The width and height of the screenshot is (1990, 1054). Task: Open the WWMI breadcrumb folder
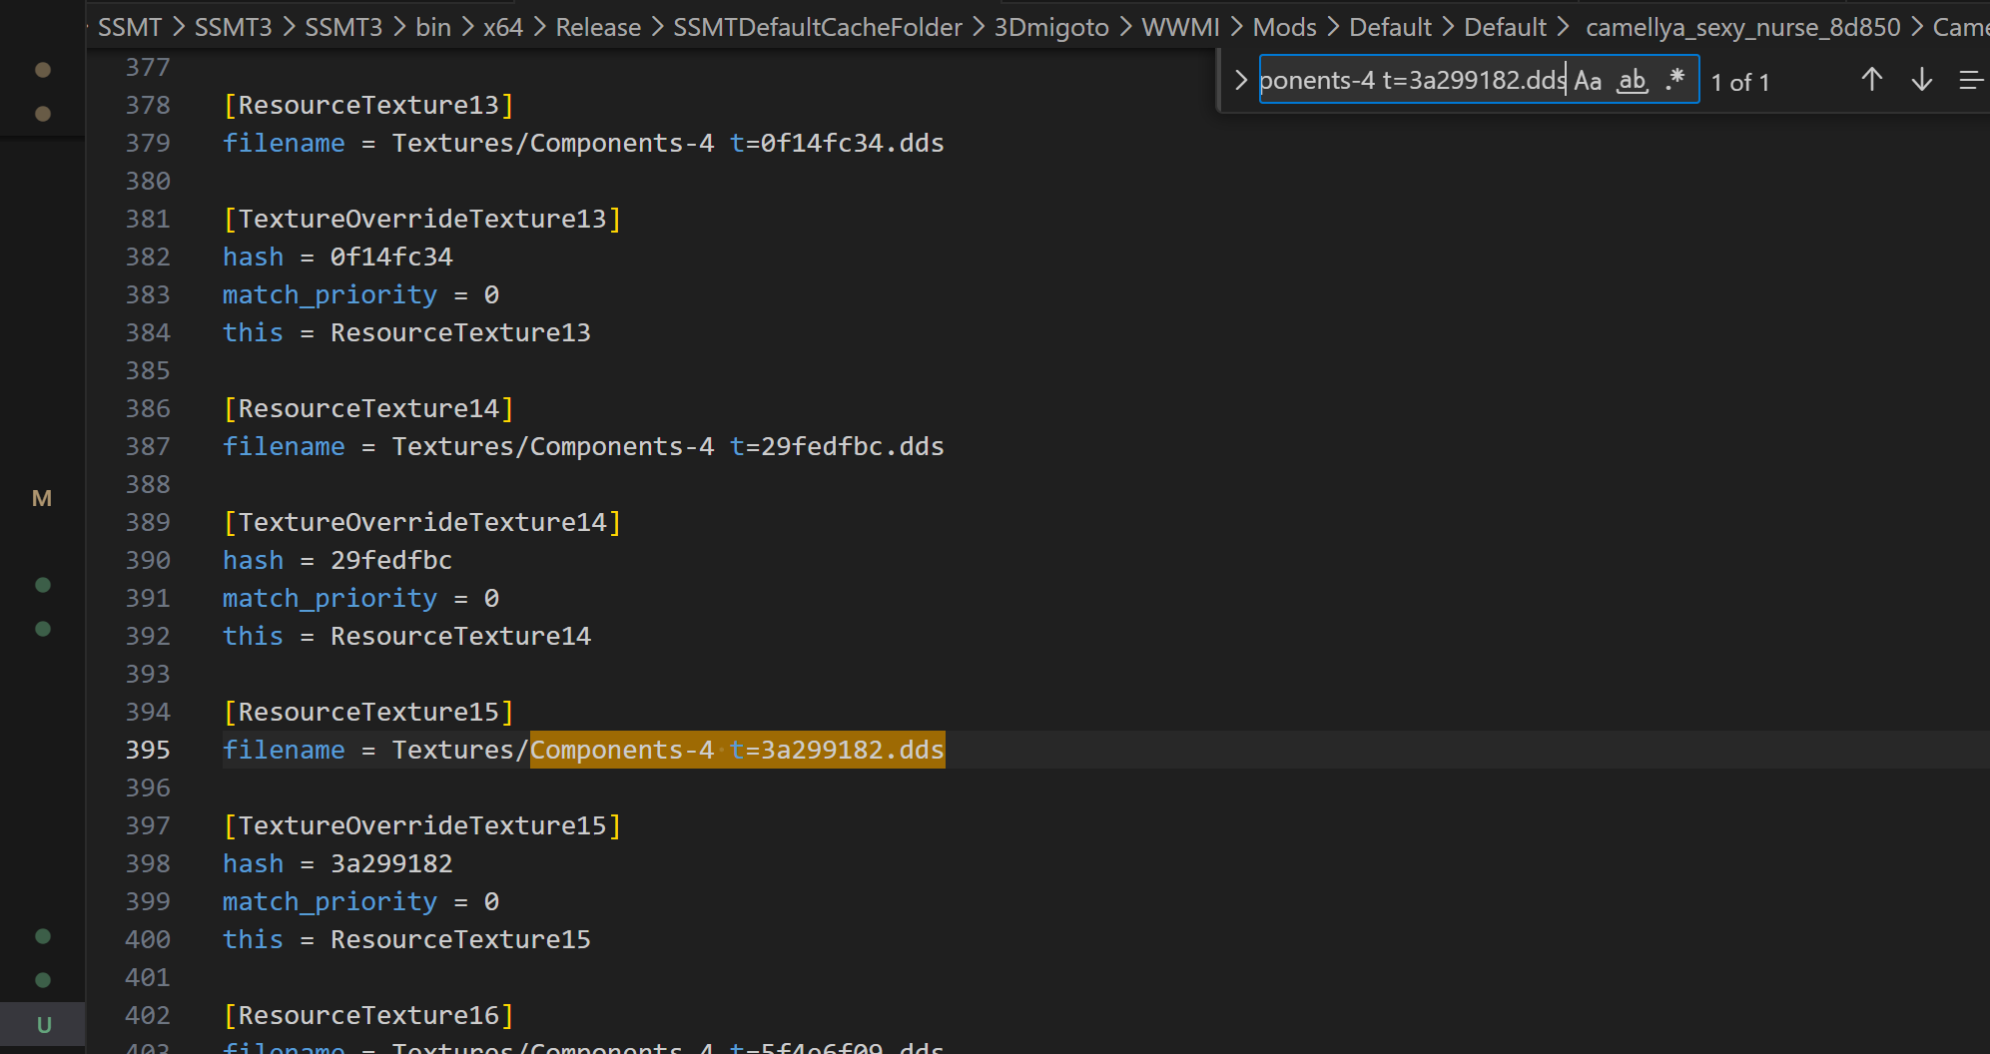point(1180,27)
